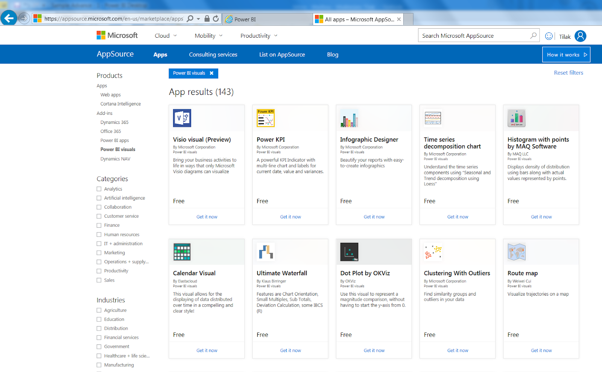Click the padlock security icon

click(207, 18)
